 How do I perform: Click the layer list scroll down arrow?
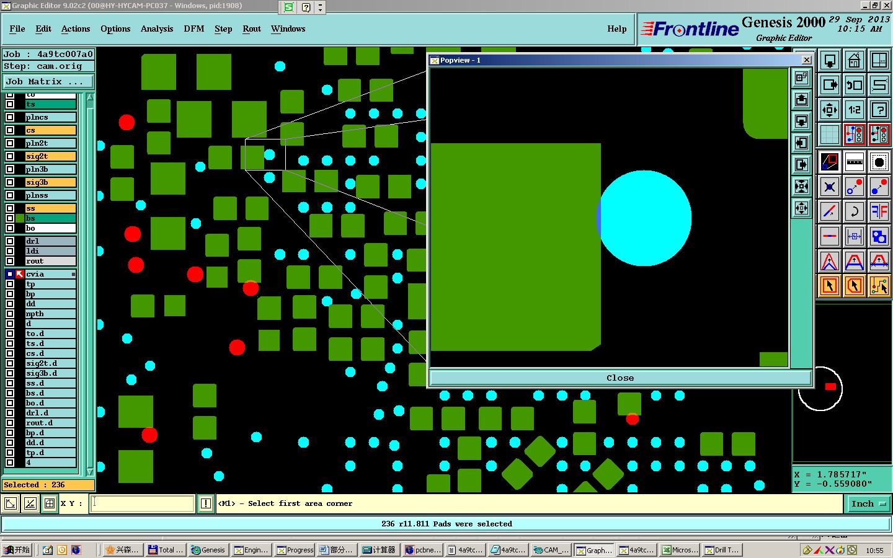(x=90, y=472)
